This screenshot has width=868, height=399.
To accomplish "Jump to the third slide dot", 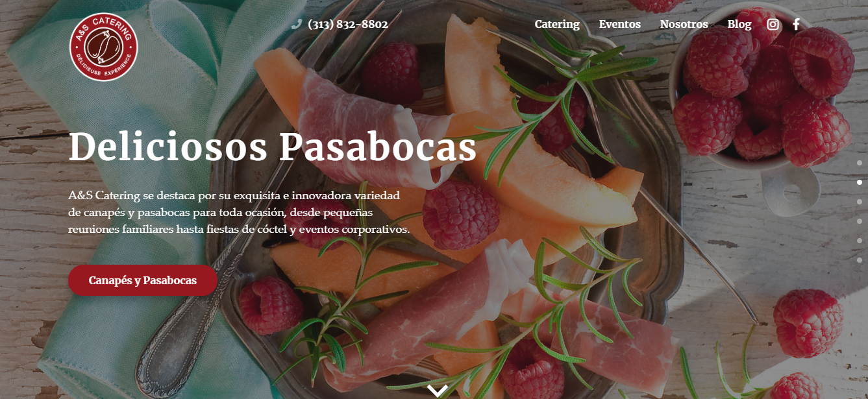I will [860, 202].
